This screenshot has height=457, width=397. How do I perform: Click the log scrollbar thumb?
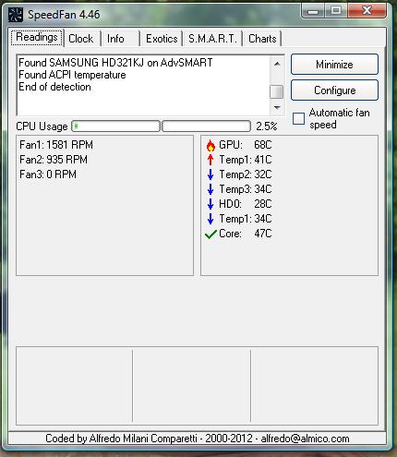pyautogui.click(x=276, y=91)
